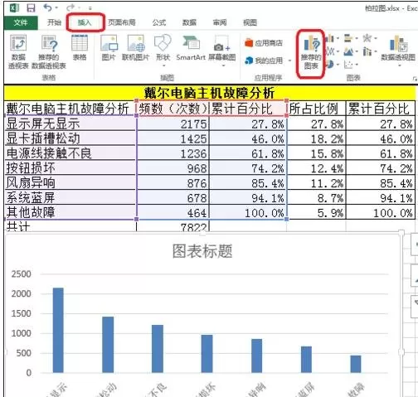Image resolution: width=418 pixels, height=397 pixels.
Task: Expand the 数据透视图 dropdown arrow
Action: 399,65
